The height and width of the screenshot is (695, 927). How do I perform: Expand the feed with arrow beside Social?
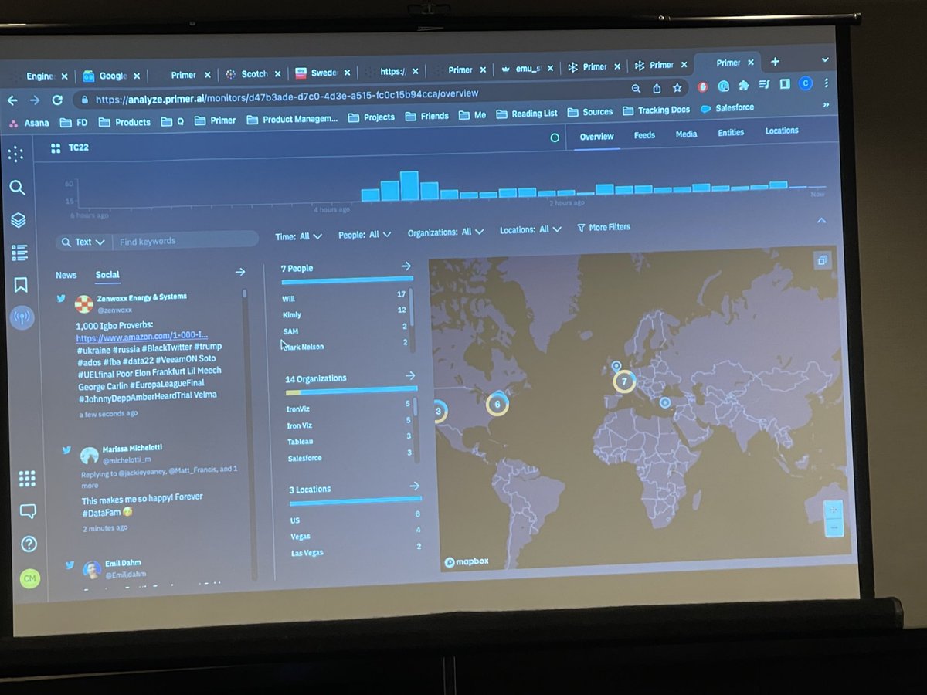(x=240, y=272)
